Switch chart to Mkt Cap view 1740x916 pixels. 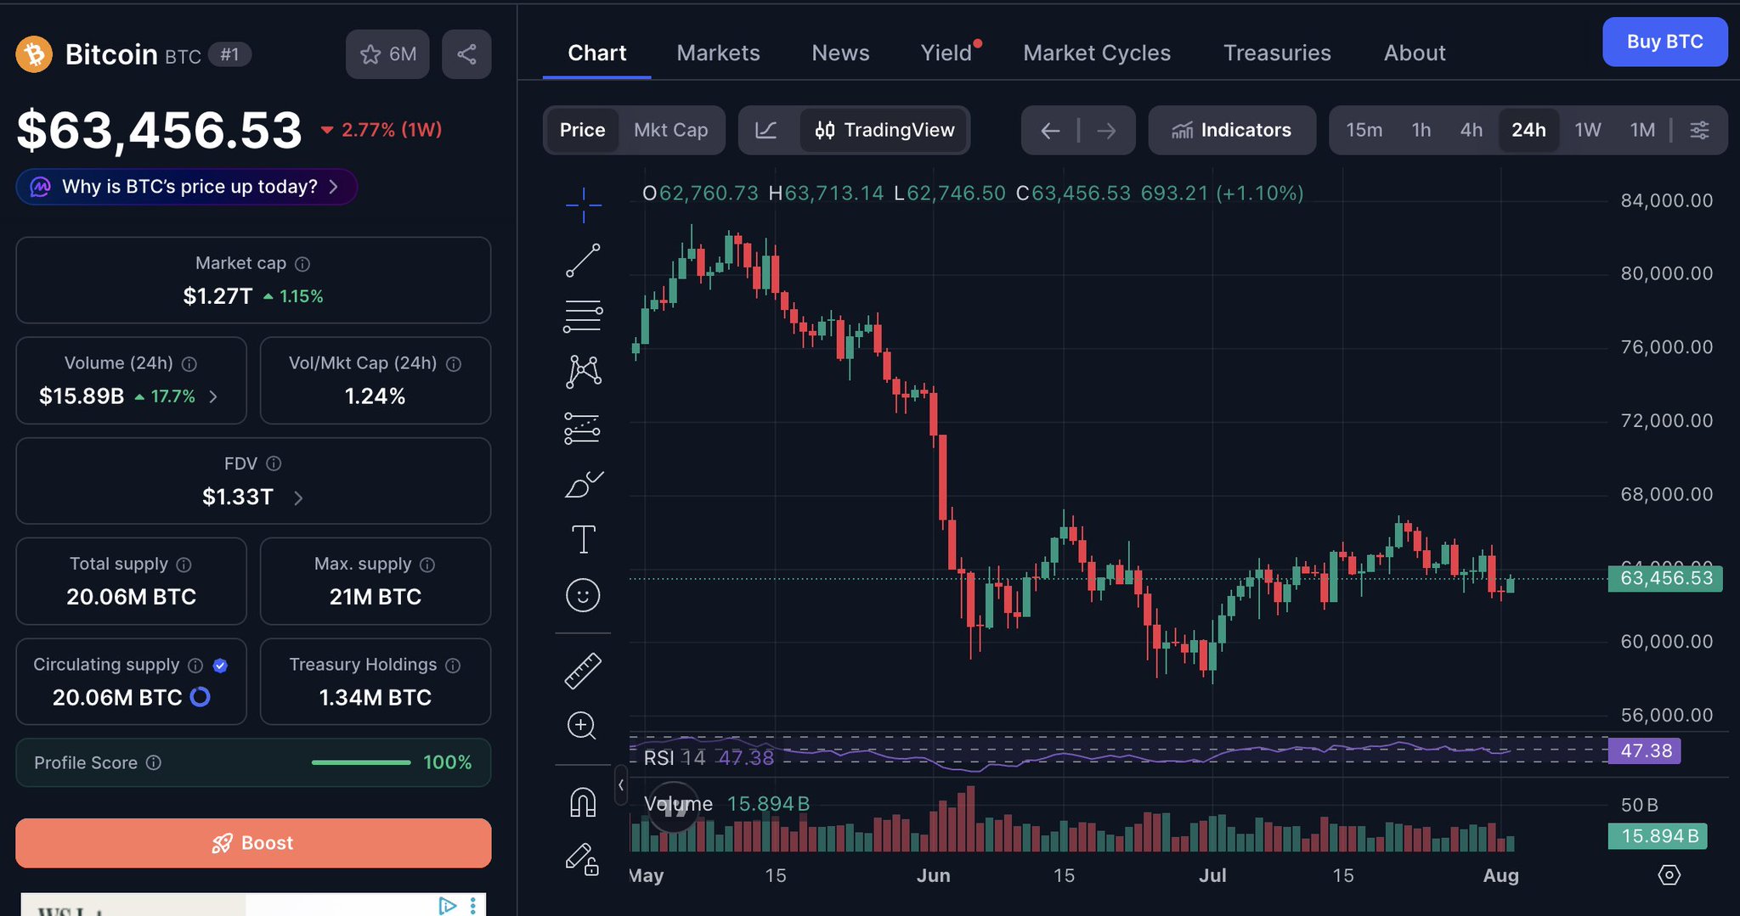click(670, 130)
